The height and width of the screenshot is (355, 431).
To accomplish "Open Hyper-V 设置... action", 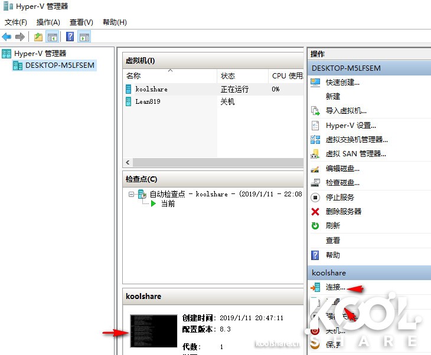I will point(351,126).
